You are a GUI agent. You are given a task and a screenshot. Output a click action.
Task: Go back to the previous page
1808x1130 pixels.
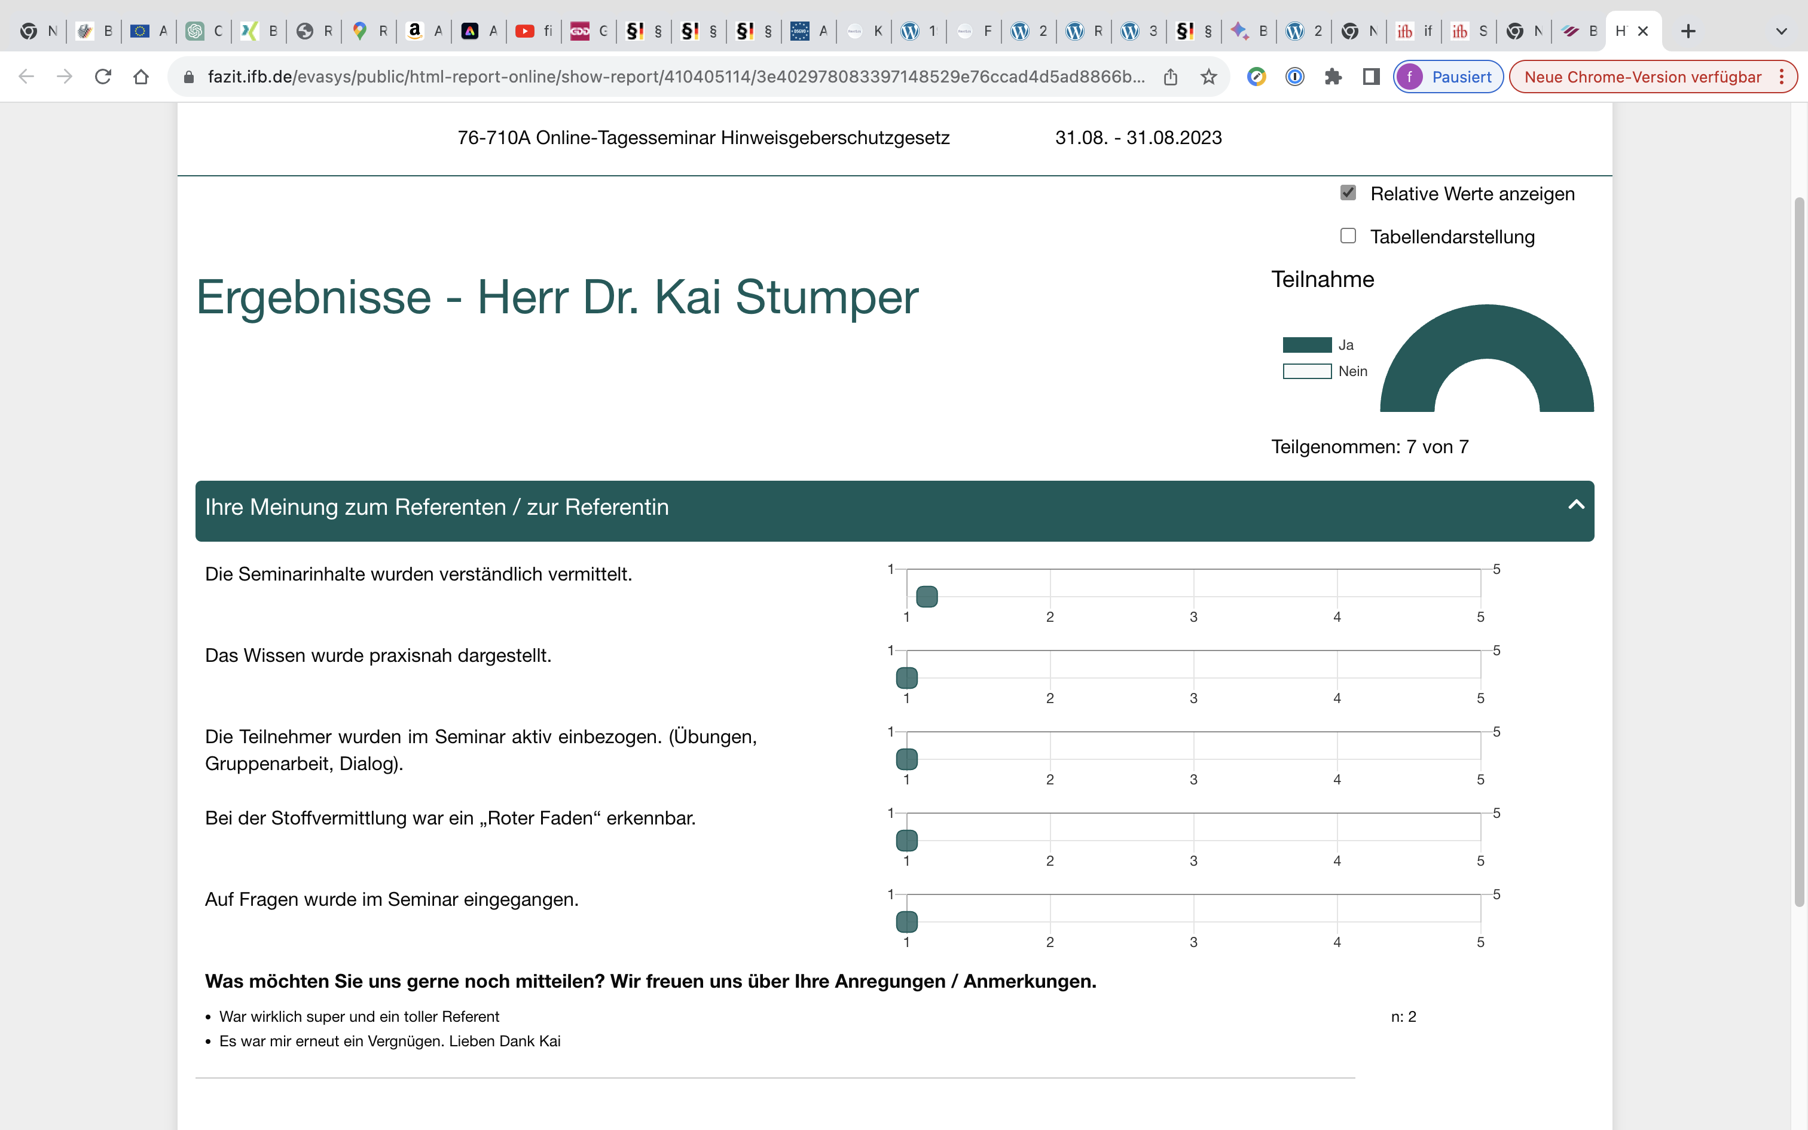(26, 77)
